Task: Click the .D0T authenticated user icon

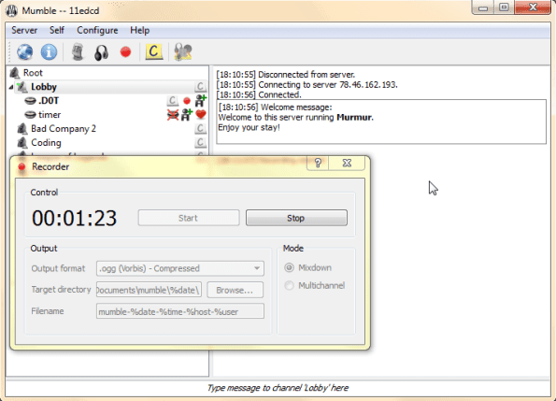Action: [x=200, y=100]
